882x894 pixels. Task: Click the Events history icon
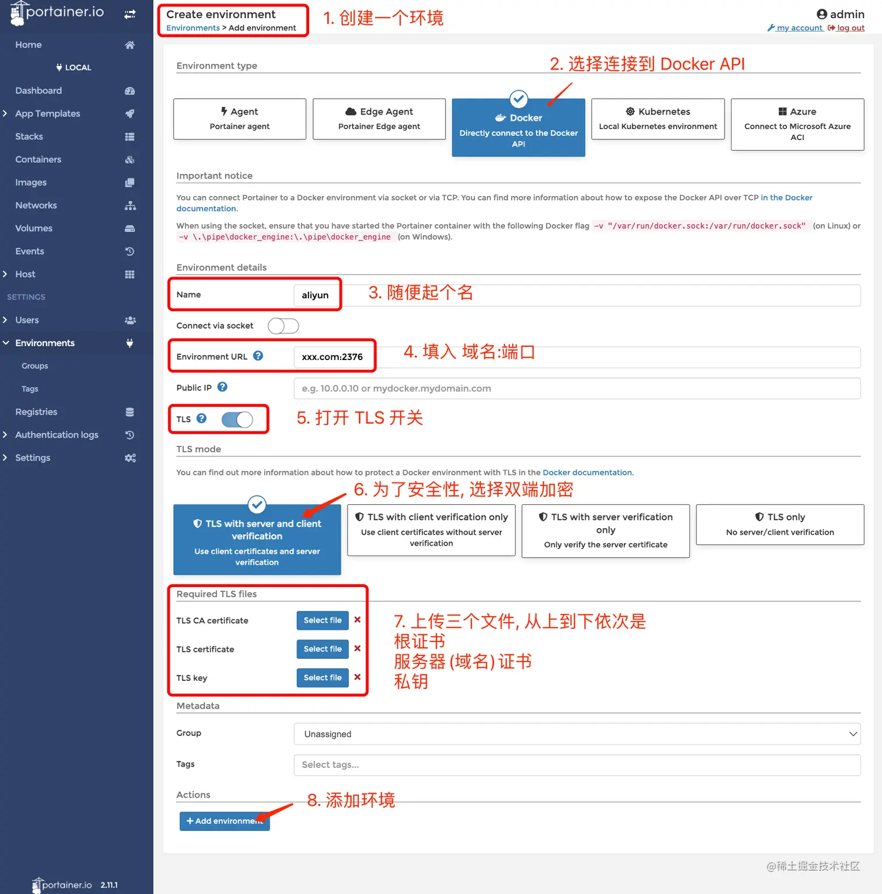[130, 252]
